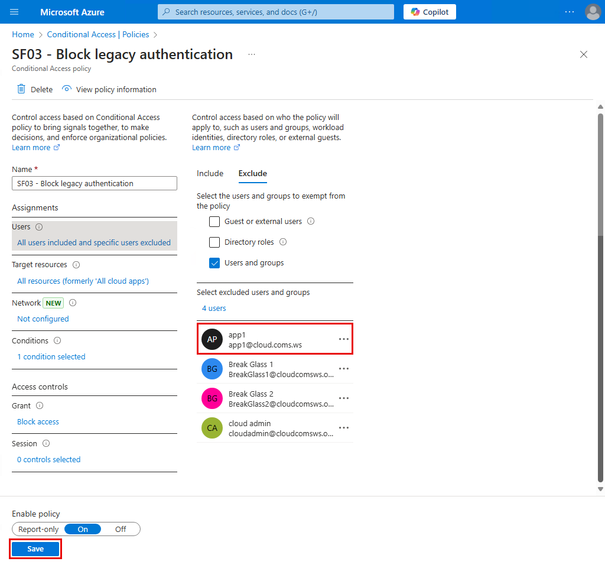Image resolution: width=605 pixels, height=568 pixels.
Task: Open the account avatar menu
Action: tap(593, 12)
